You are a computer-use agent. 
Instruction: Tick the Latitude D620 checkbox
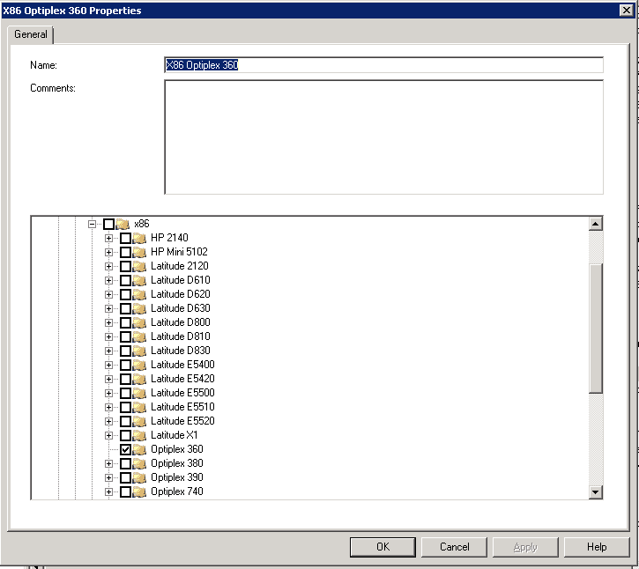[x=125, y=294]
